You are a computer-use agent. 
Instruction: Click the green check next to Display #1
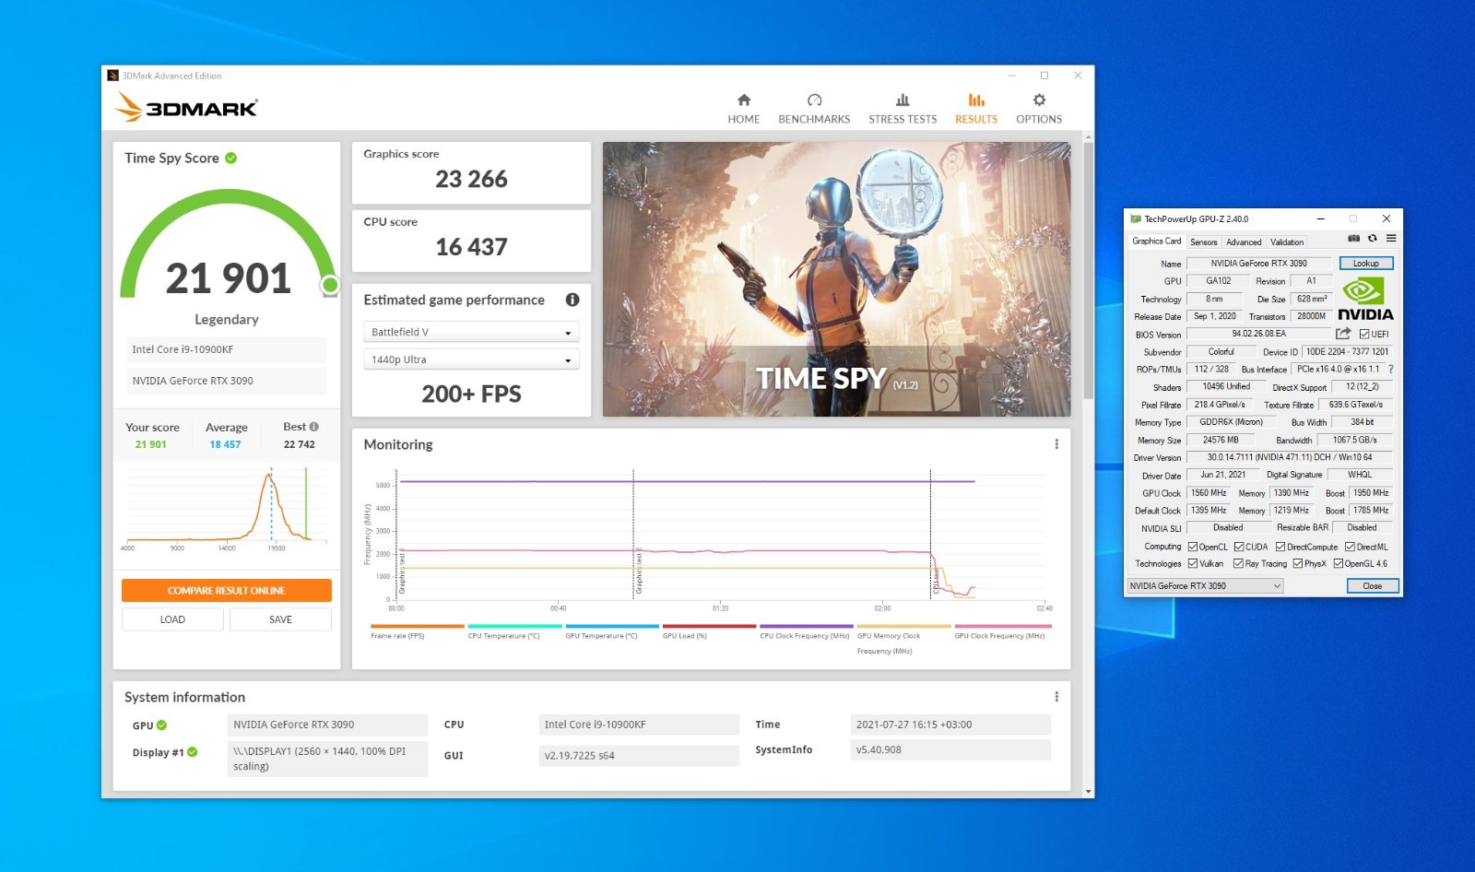click(x=193, y=752)
